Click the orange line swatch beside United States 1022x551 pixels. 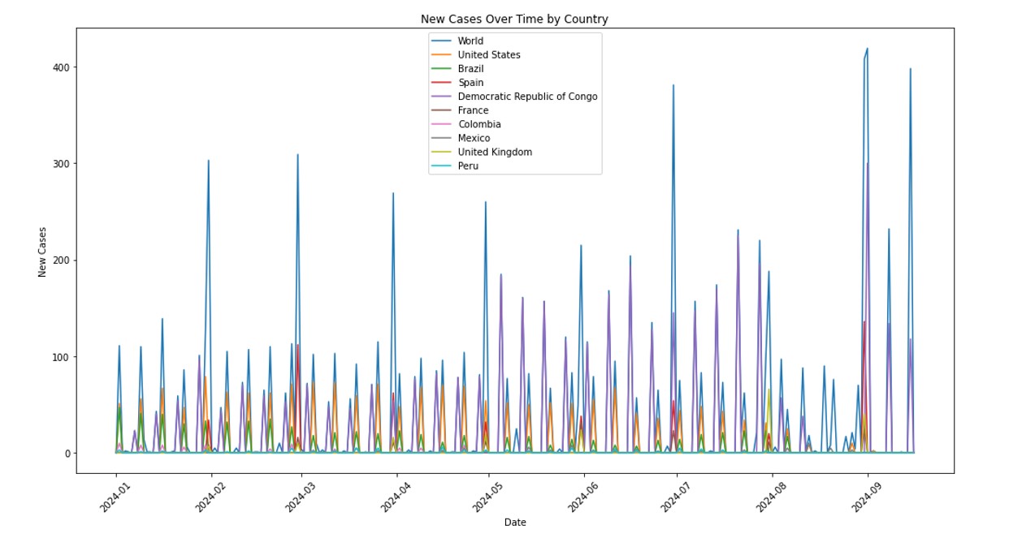(x=442, y=55)
